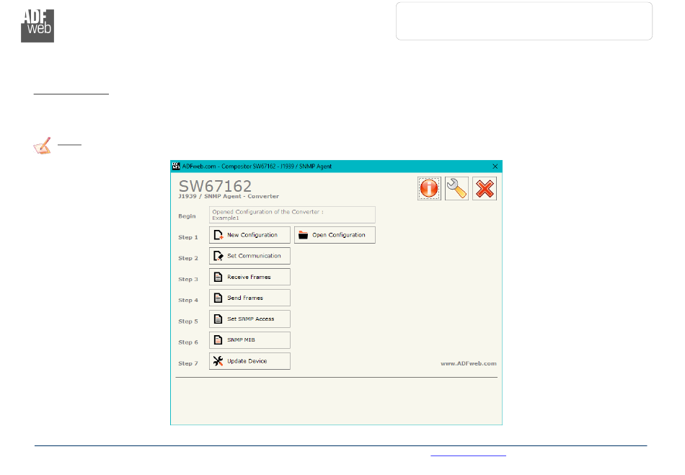Click the J1939 / SNMP Agent - Converter subtitle

coord(229,197)
